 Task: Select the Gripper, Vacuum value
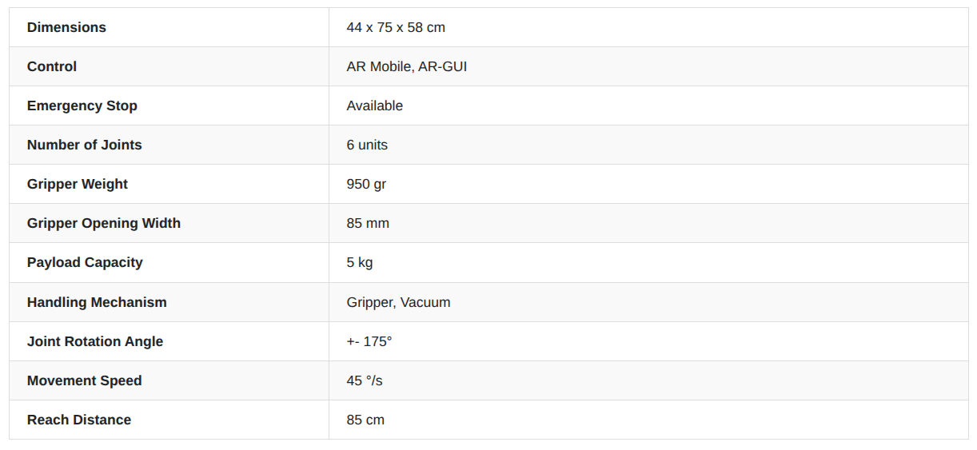pos(399,302)
